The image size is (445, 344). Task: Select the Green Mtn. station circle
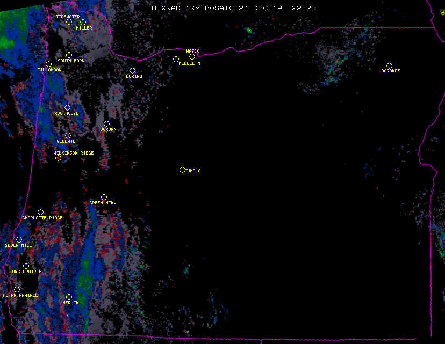pyautogui.click(x=104, y=197)
